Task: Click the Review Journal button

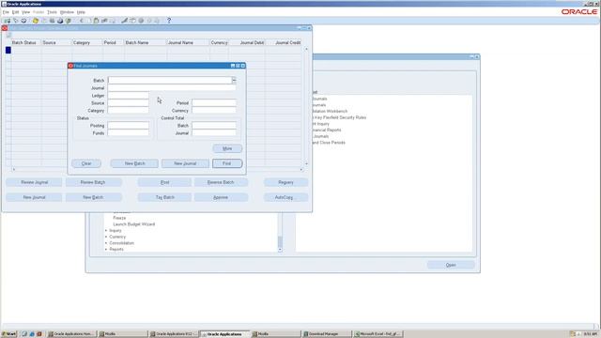Action: pos(34,182)
